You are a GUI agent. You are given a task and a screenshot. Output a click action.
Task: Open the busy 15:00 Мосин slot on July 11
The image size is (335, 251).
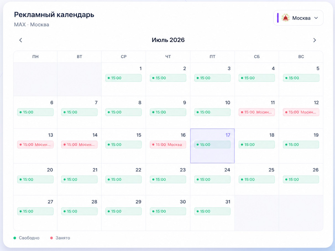click(257, 112)
